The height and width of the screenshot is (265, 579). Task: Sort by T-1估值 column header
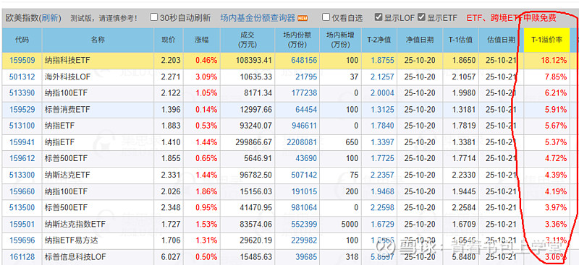(461, 40)
